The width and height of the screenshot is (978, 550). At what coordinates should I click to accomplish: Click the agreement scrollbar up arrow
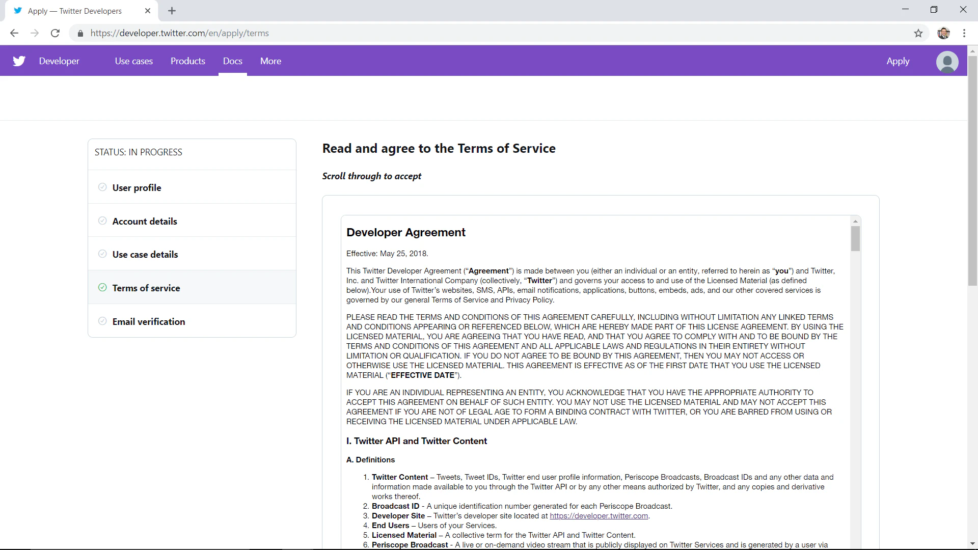(855, 221)
